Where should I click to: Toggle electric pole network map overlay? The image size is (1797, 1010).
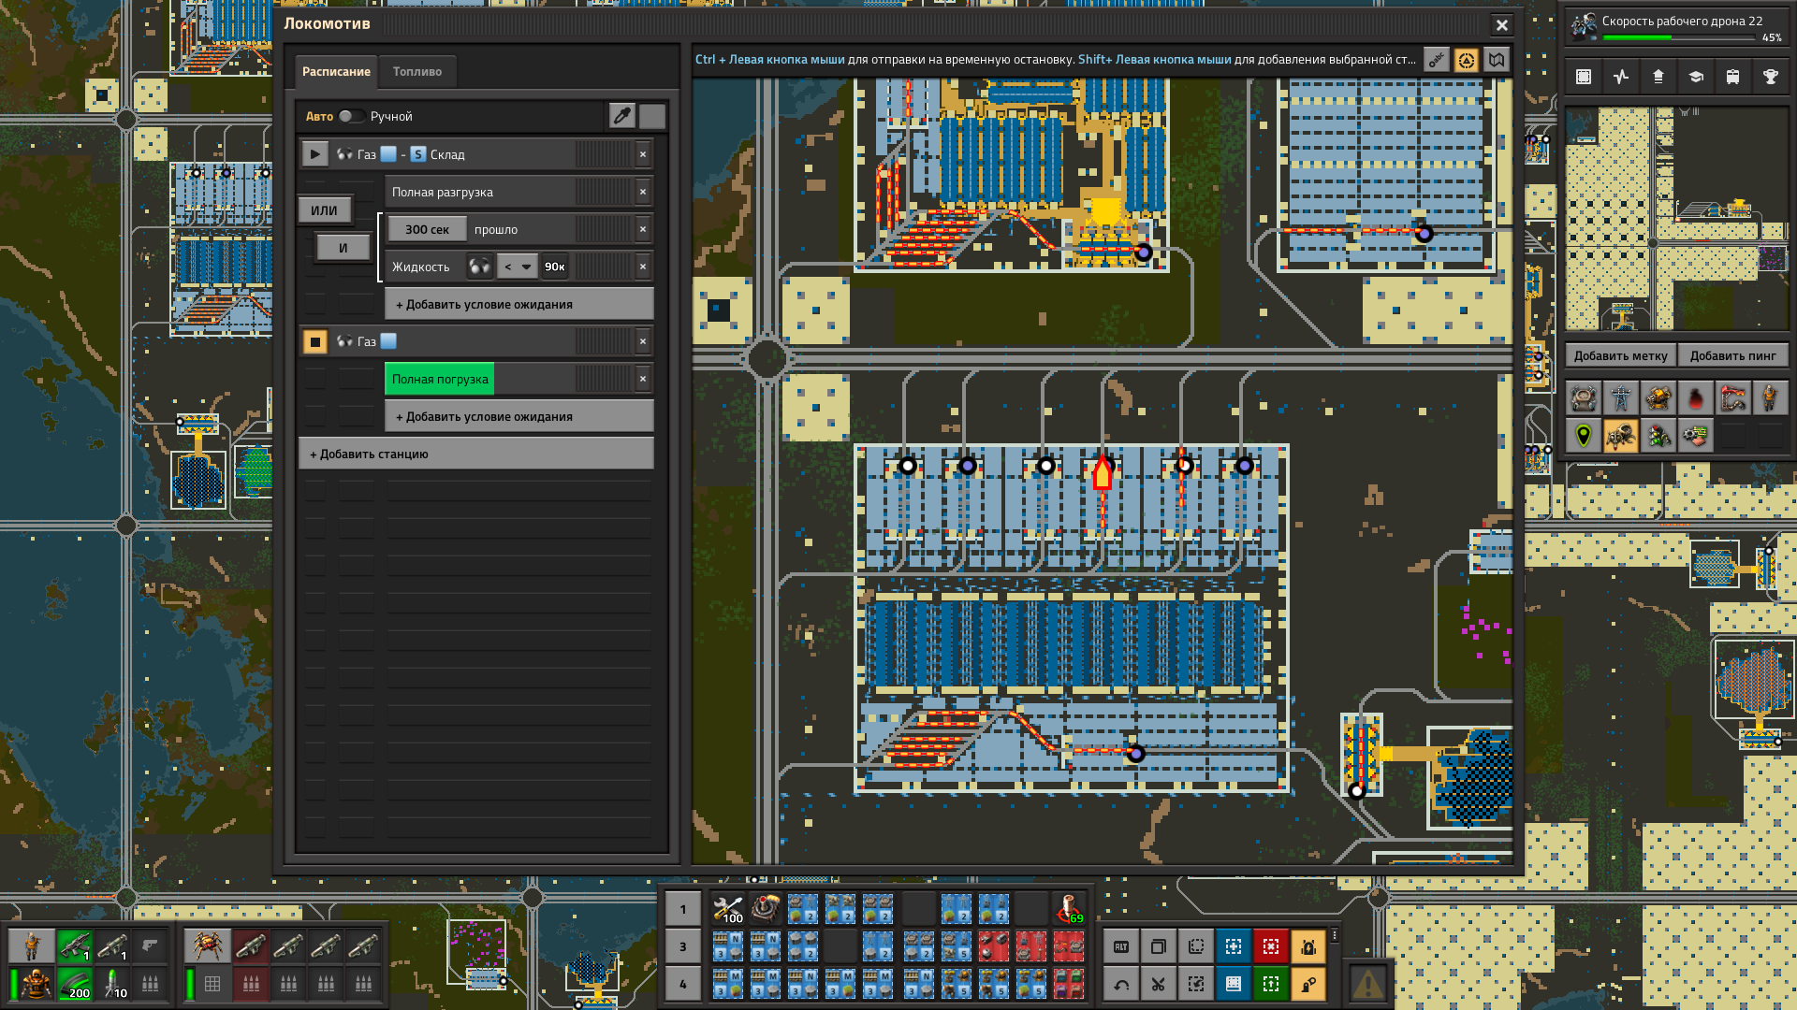pos(1621,398)
